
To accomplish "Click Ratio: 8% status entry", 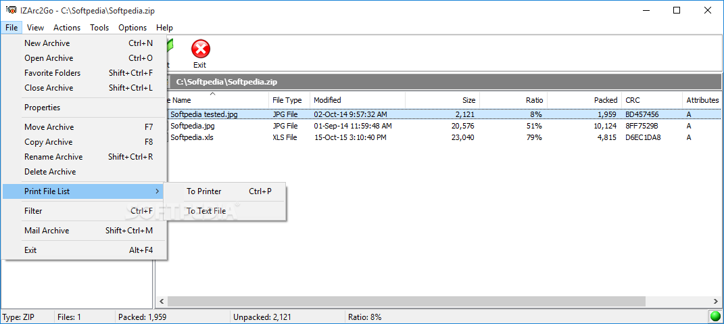I will coord(365,317).
